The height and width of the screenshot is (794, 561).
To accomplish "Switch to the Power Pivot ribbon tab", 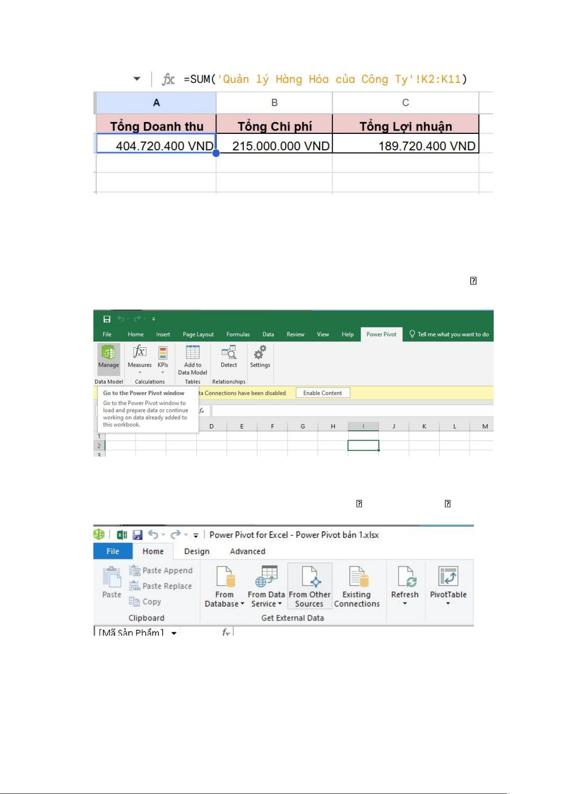I will 381,335.
